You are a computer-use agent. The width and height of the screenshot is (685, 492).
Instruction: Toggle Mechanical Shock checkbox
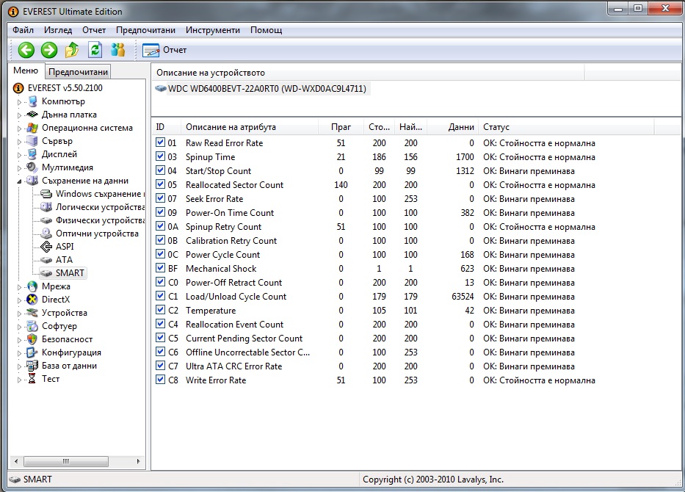160,268
